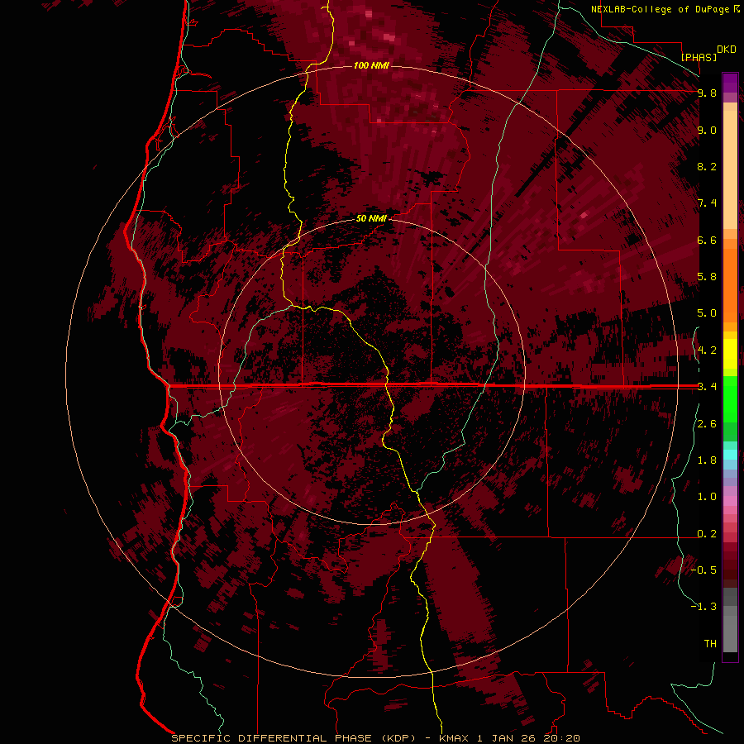Click the bright green segment of color bar
The height and width of the screenshot is (744, 744).
(x=730, y=398)
